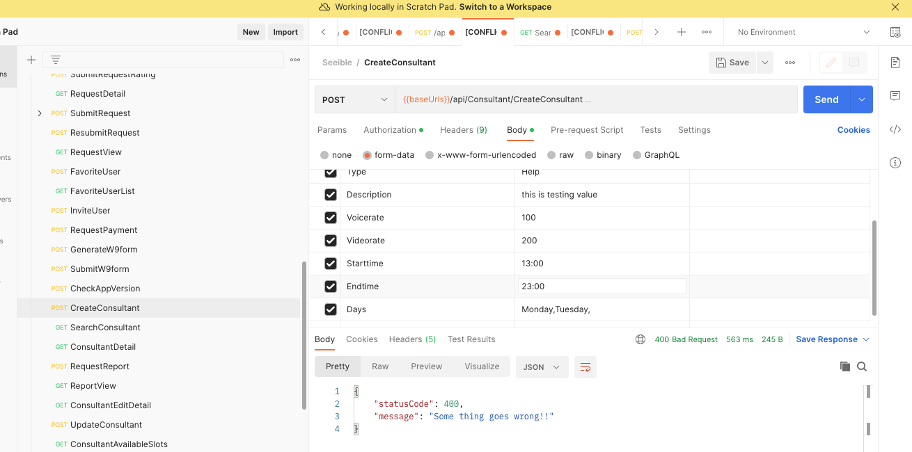
Task: Open the Save Response dropdown
Action: click(x=833, y=339)
